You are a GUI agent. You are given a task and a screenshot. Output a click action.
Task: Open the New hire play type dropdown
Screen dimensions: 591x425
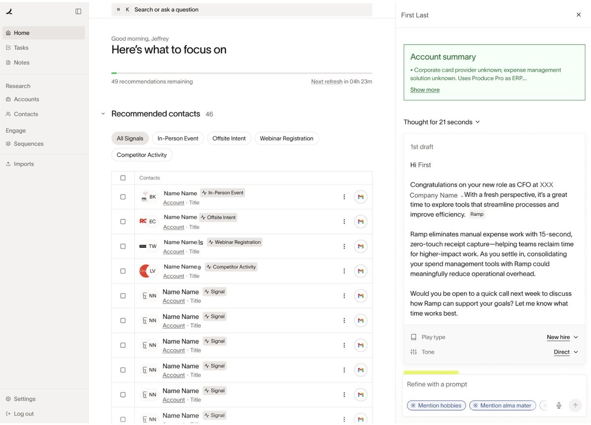coord(562,337)
